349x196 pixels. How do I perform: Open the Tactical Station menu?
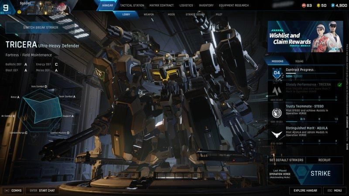coord(132,5)
